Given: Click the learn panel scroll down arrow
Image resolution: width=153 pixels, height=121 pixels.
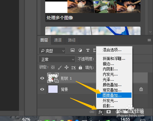Looking at the screenshot, I should click(x=150, y=32).
